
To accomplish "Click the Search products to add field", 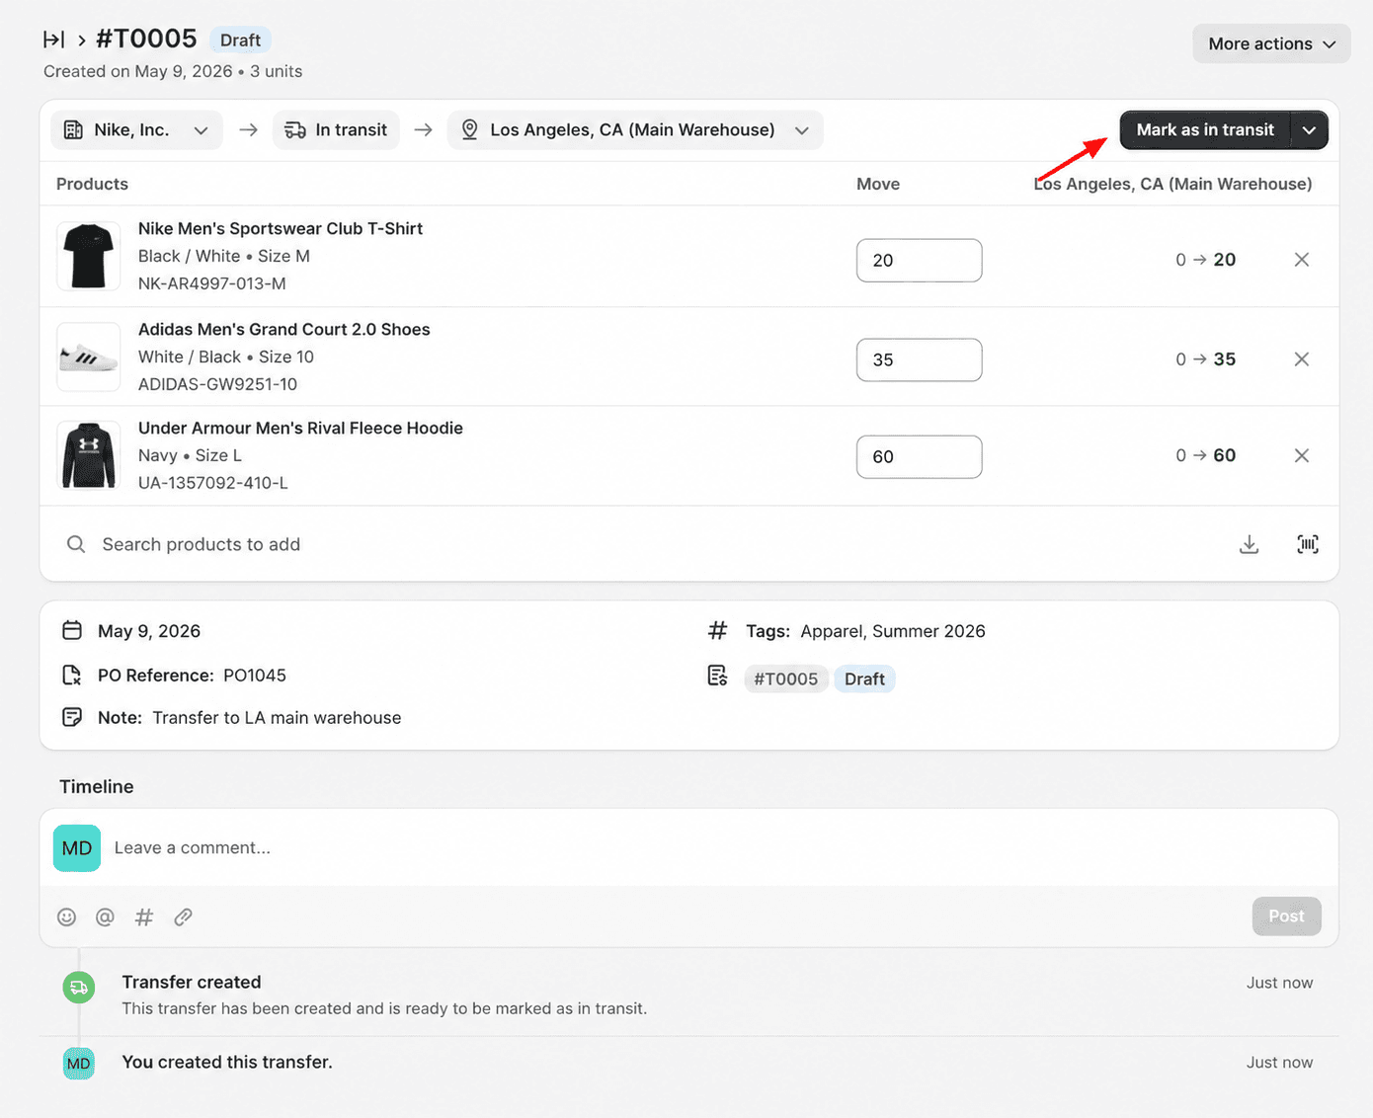I will (x=632, y=544).
